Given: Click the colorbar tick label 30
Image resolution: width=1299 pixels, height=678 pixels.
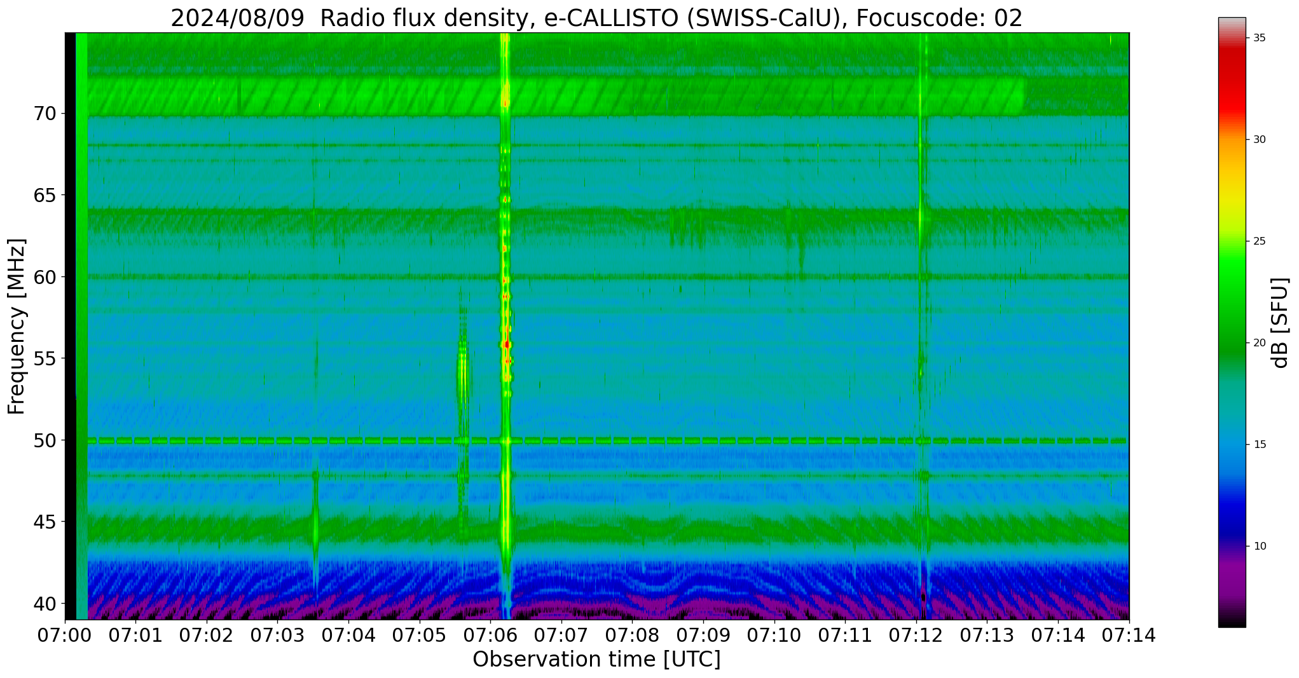Looking at the screenshot, I should pos(1259,139).
